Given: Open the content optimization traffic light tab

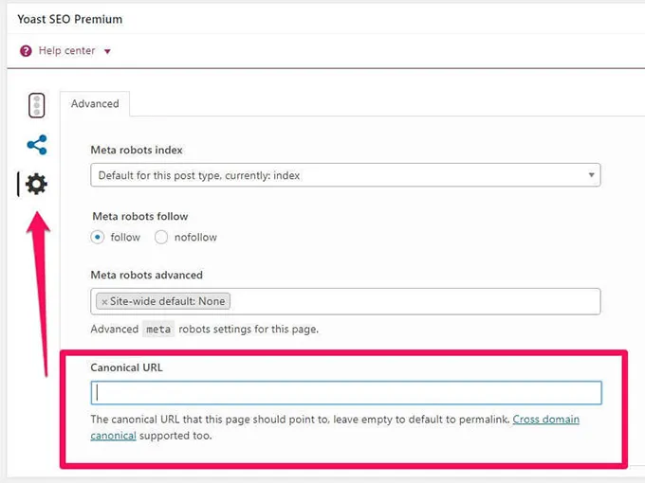Looking at the screenshot, I should coord(36,105).
